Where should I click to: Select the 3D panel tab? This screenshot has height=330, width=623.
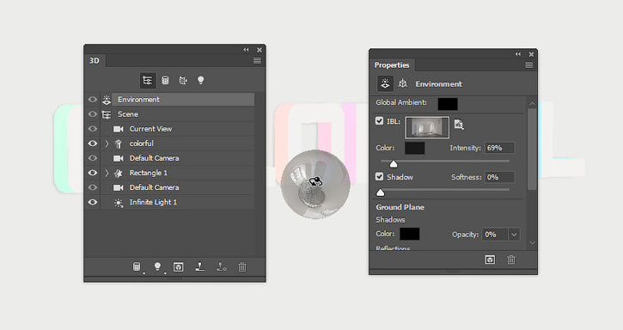pos(95,60)
